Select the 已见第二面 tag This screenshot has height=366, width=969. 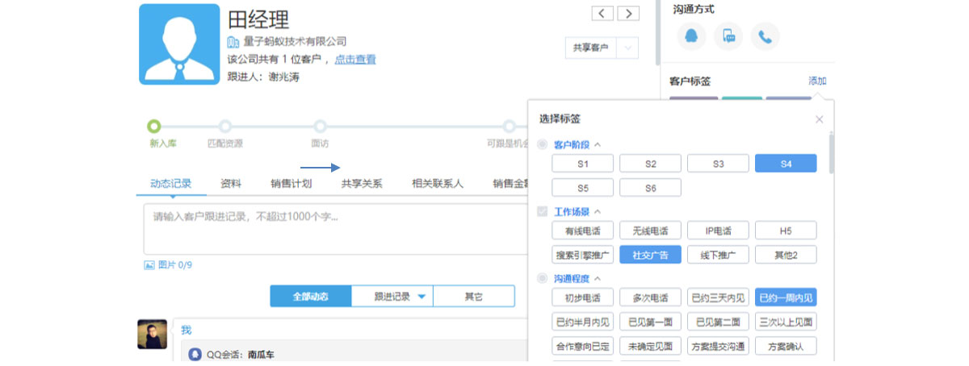(x=718, y=322)
